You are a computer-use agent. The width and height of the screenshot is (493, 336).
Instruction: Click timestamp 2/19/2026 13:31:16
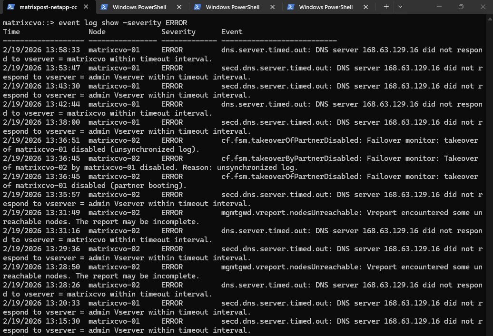[x=41, y=231]
